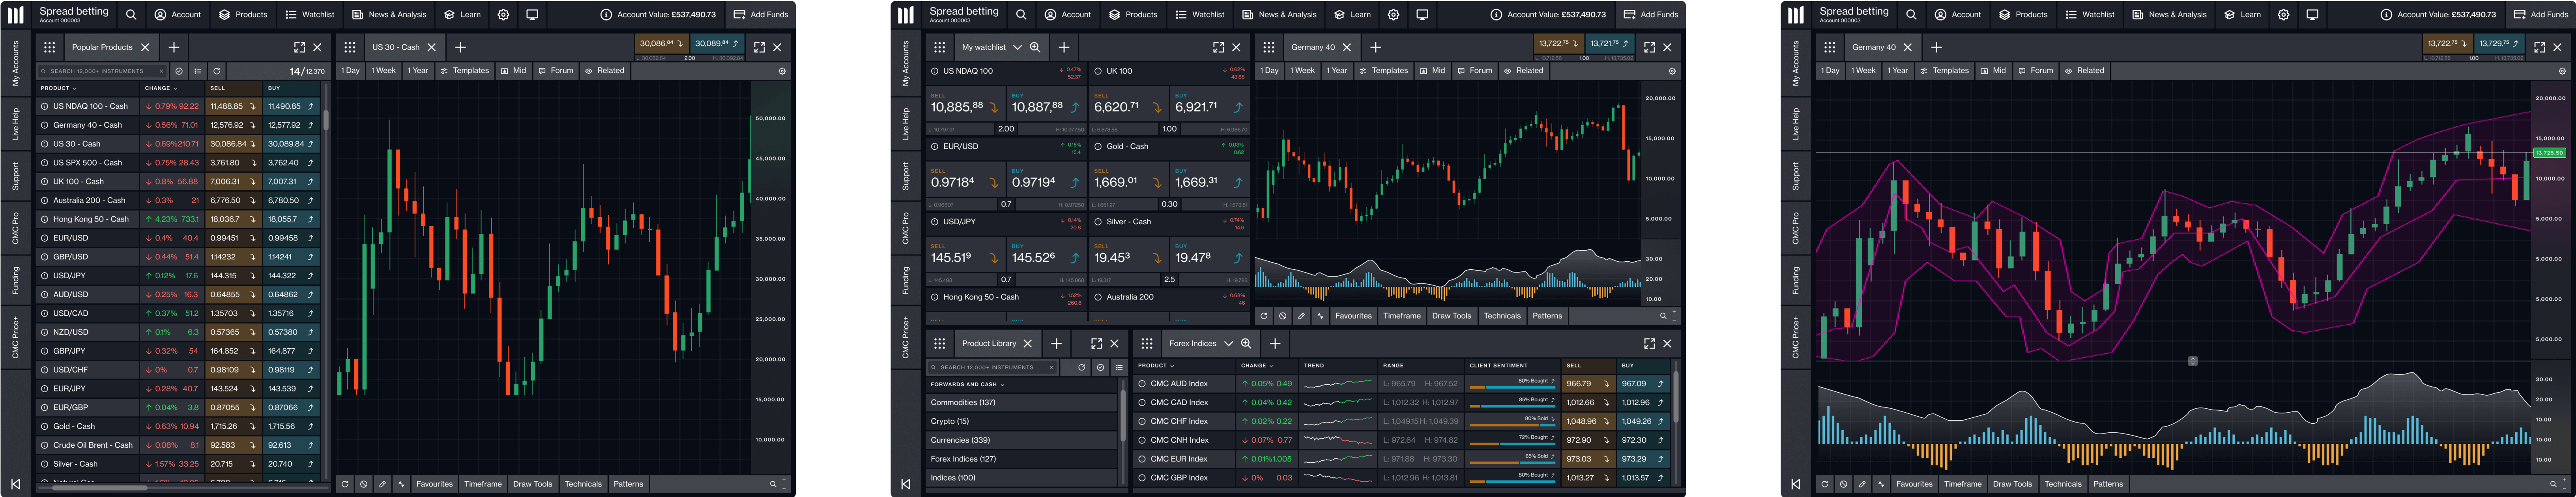Screen dimensions: 2576x497
Task: Add new tab beside Popular Products tab
Action: [174, 47]
